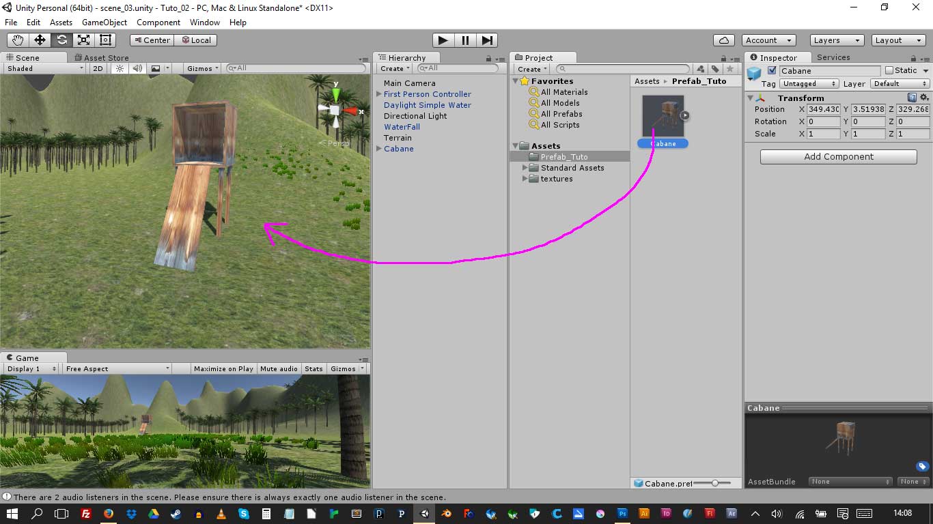Open the GameObject menu

(105, 23)
